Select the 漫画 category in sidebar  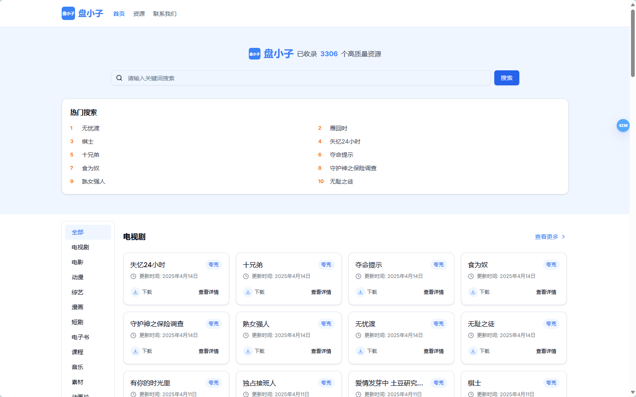(88, 307)
